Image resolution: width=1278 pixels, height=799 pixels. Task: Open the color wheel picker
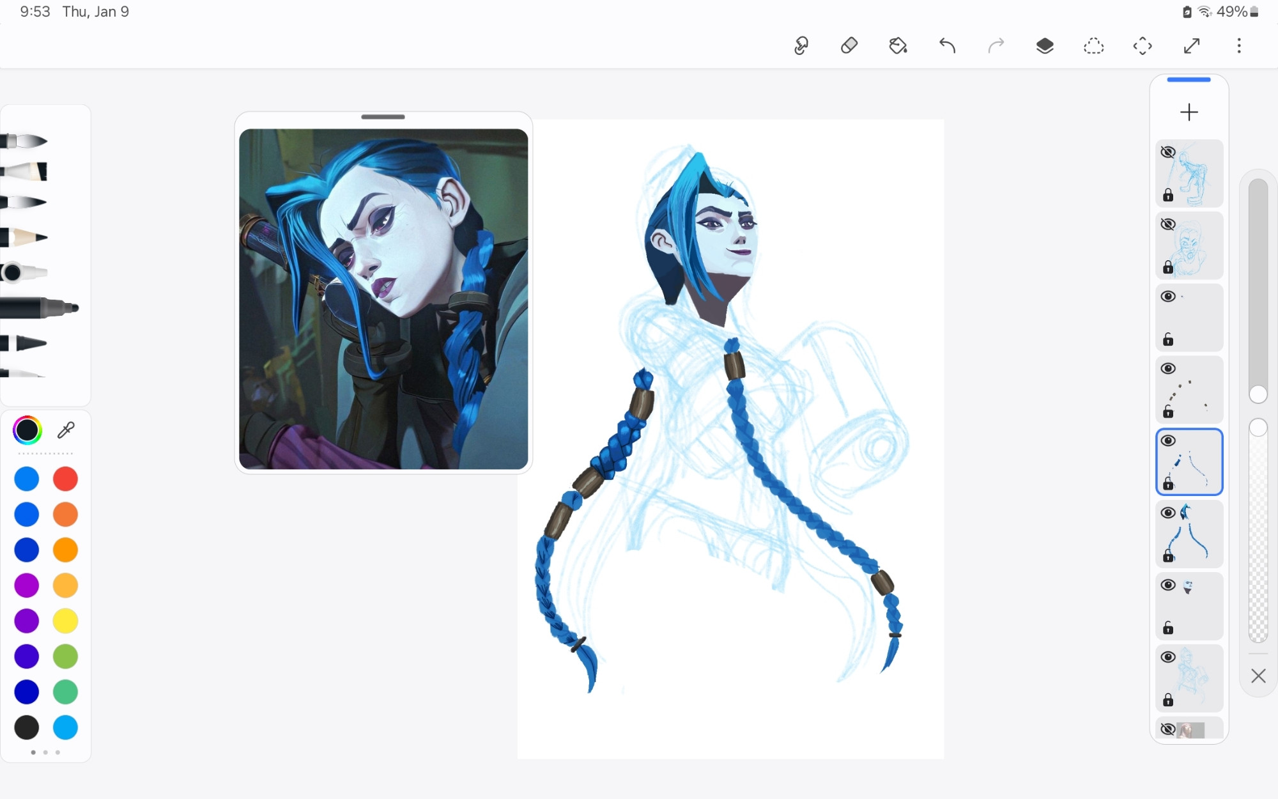click(x=27, y=430)
